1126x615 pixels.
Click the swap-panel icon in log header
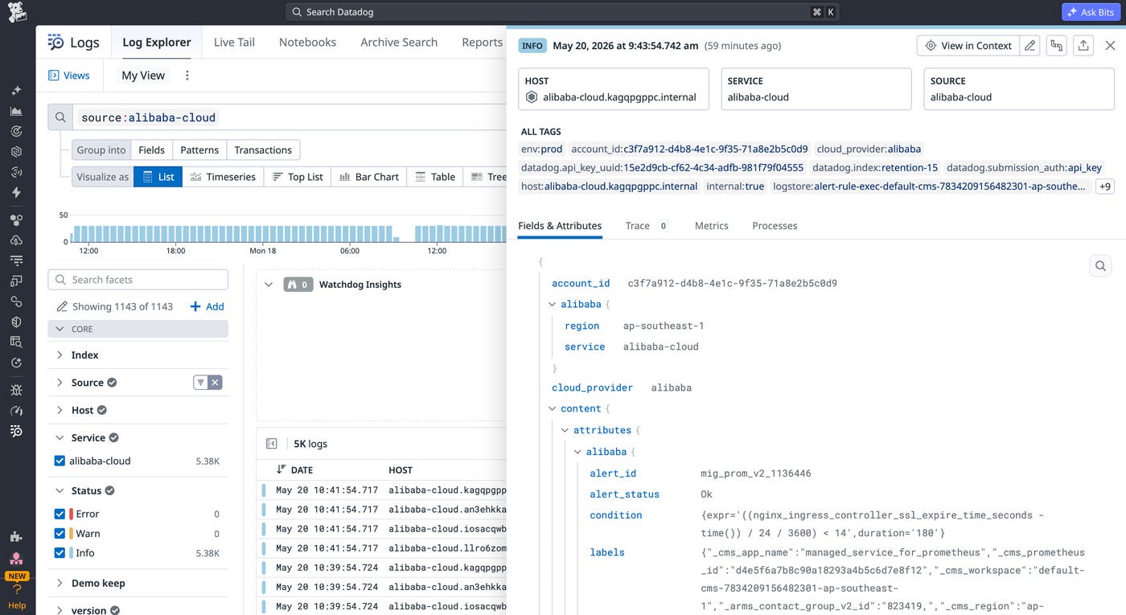point(1057,46)
